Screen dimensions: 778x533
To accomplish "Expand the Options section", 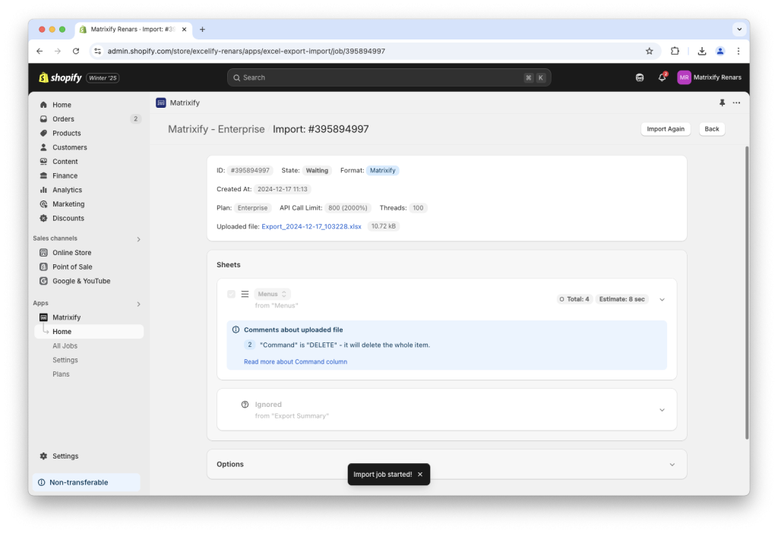I will 672,464.
